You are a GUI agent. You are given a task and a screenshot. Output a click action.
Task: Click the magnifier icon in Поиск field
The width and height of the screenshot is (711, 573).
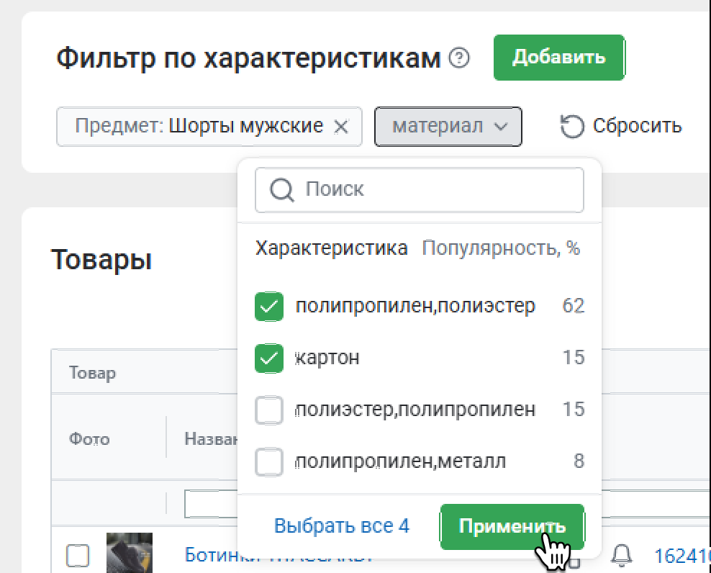(x=281, y=190)
